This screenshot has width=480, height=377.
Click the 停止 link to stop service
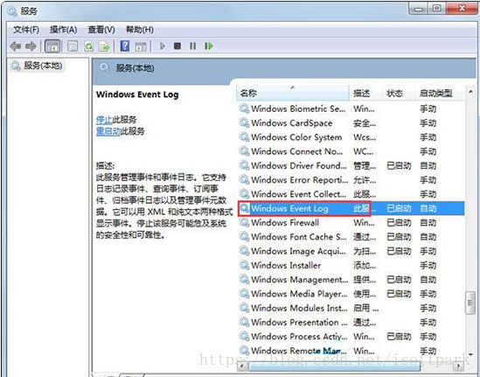pyautogui.click(x=104, y=120)
